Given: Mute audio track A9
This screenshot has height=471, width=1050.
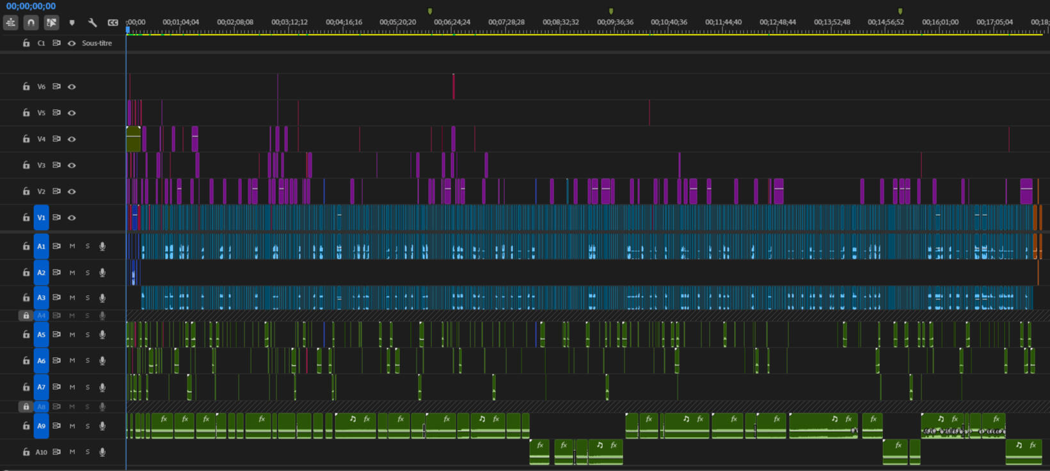Looking at the screenshot, I should (x=72, y=426).
